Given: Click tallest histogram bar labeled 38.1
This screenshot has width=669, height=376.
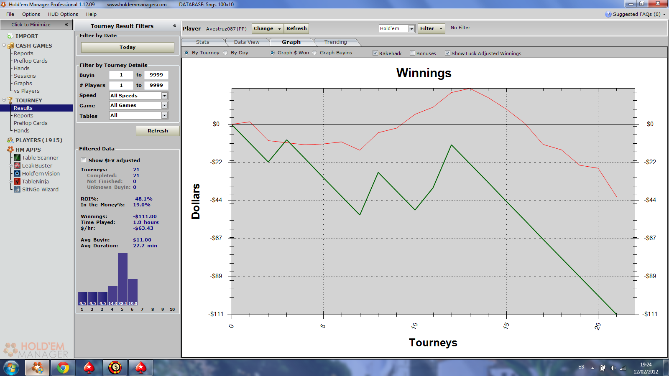Looking at the screenshot, I should (x=123, y=279).
